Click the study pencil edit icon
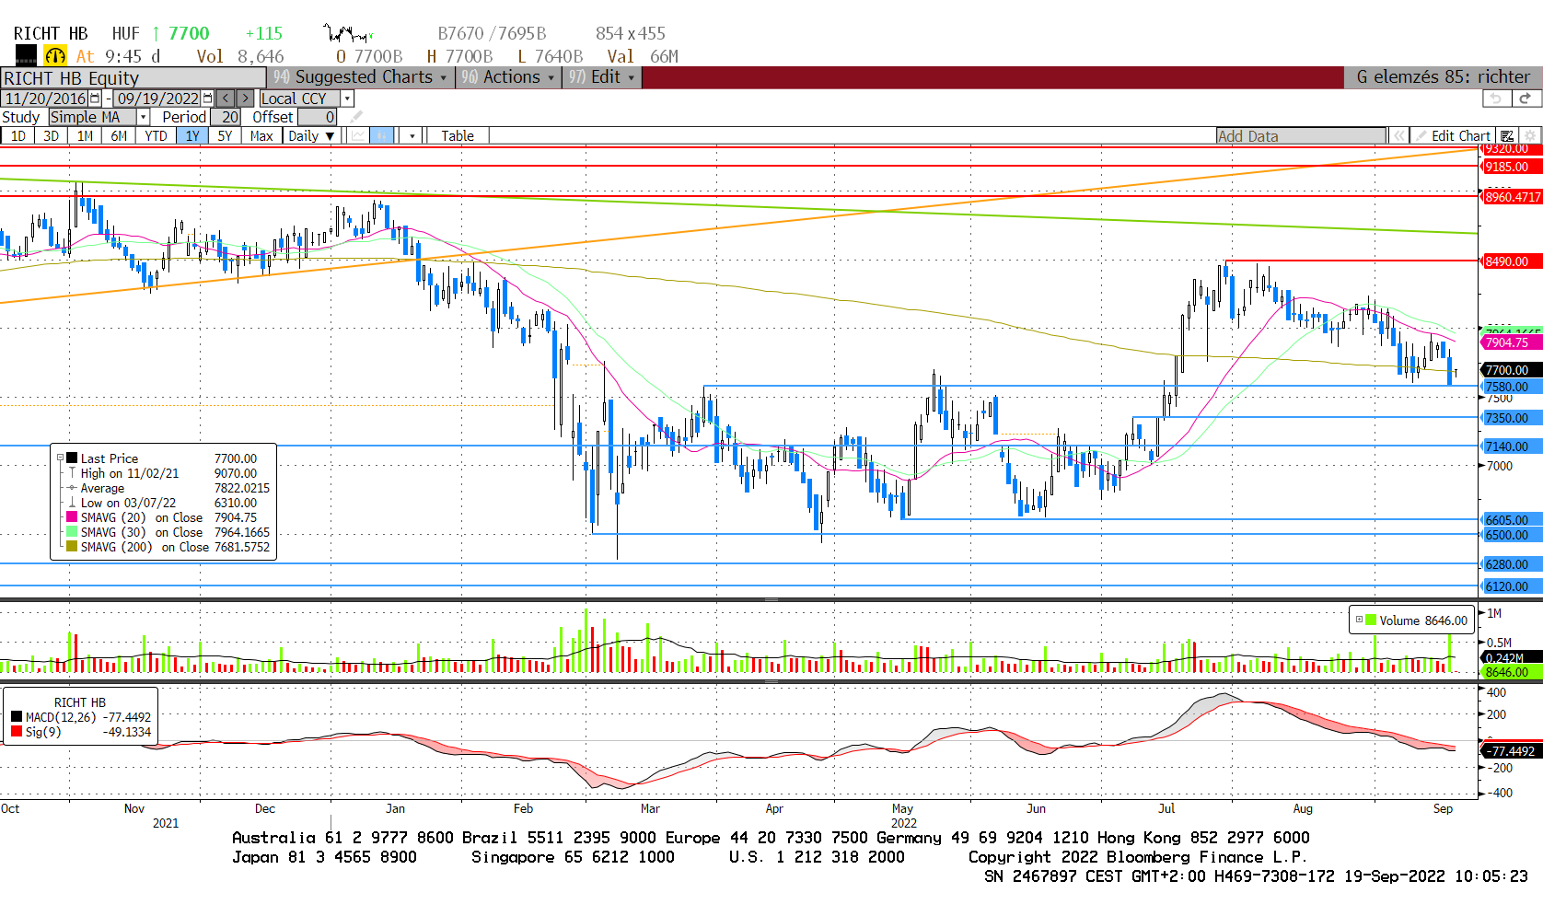The height and width of the screenshot is (916, 1543). pos(356,117)
